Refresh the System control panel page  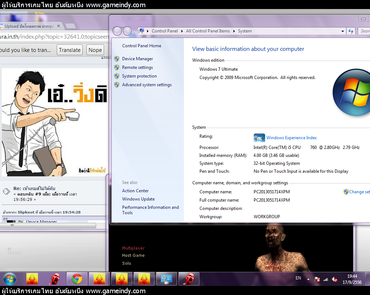click(x=351, y=31)
